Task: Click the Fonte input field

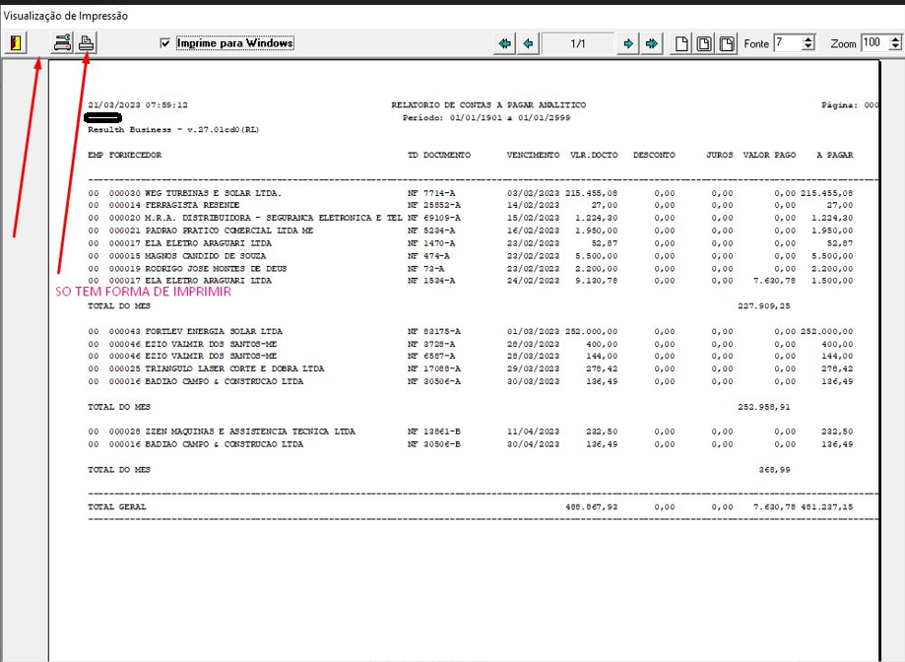Action: point(788,42)
